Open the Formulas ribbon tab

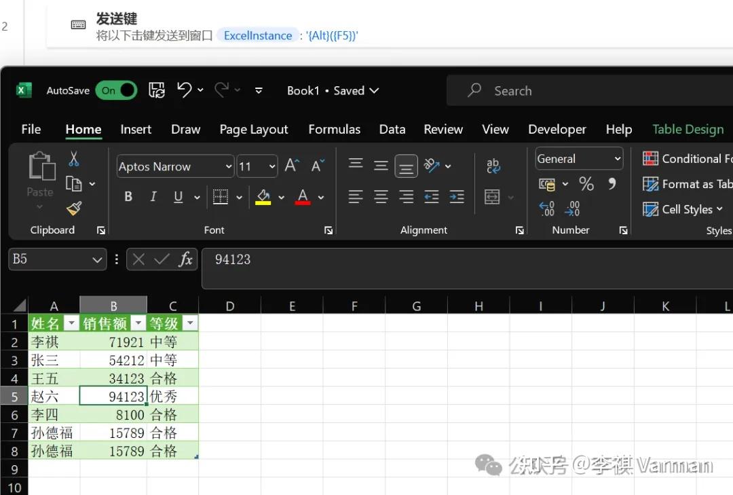[334, 129]
